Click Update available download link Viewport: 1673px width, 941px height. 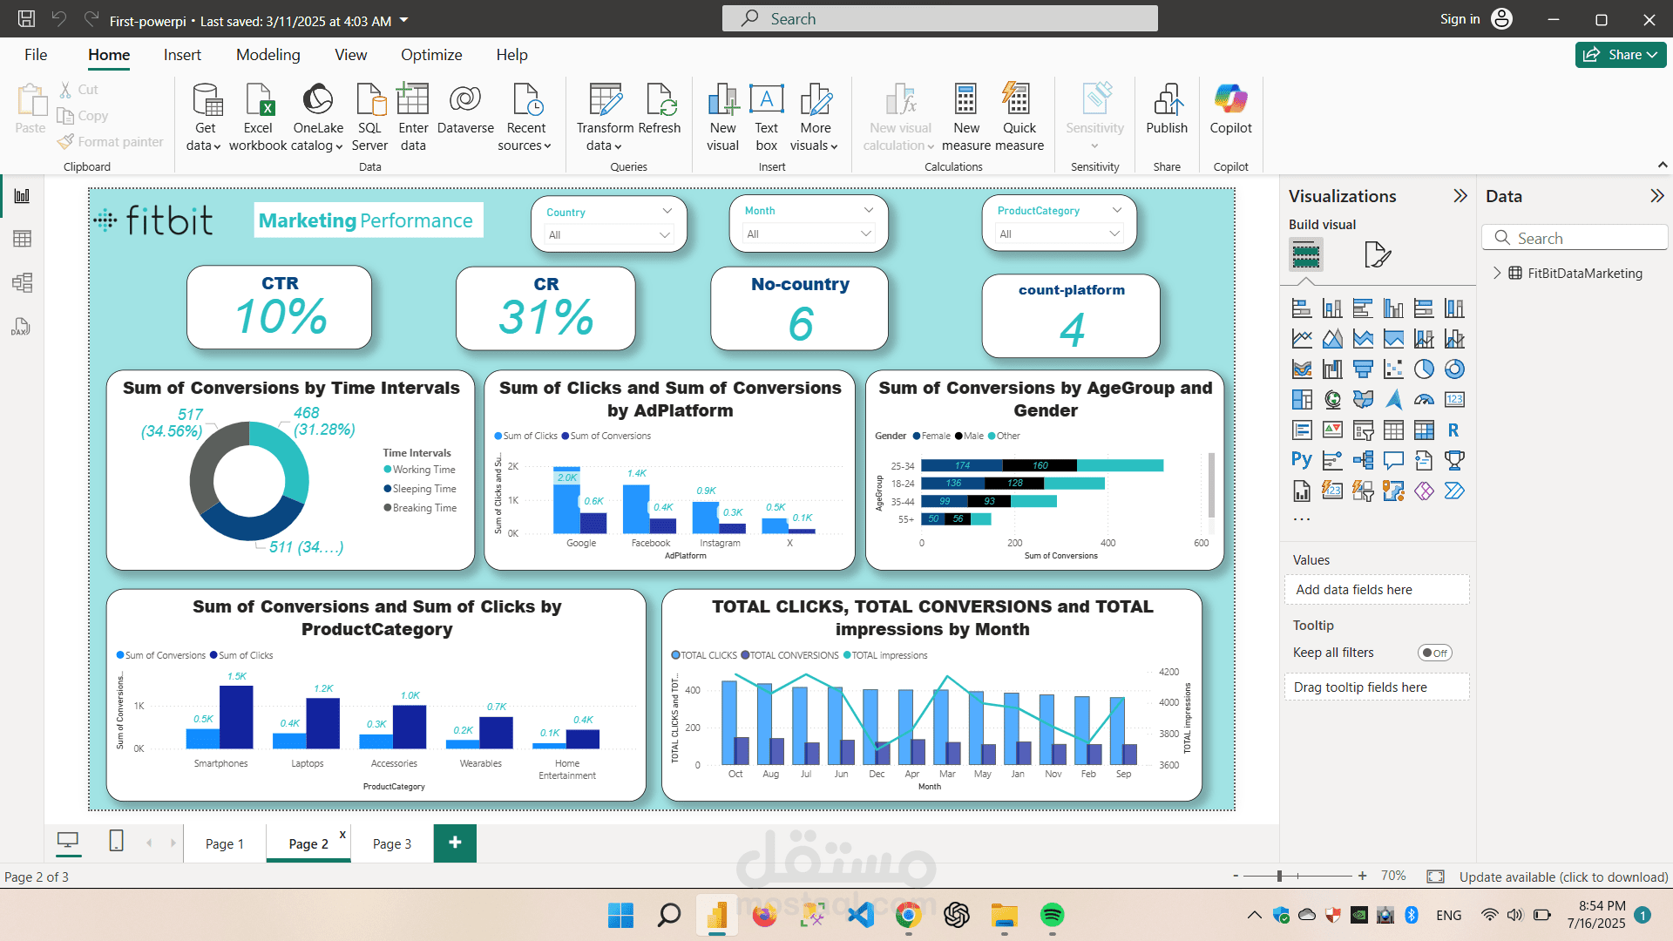pyautogui.click(x=1563, y=877)
